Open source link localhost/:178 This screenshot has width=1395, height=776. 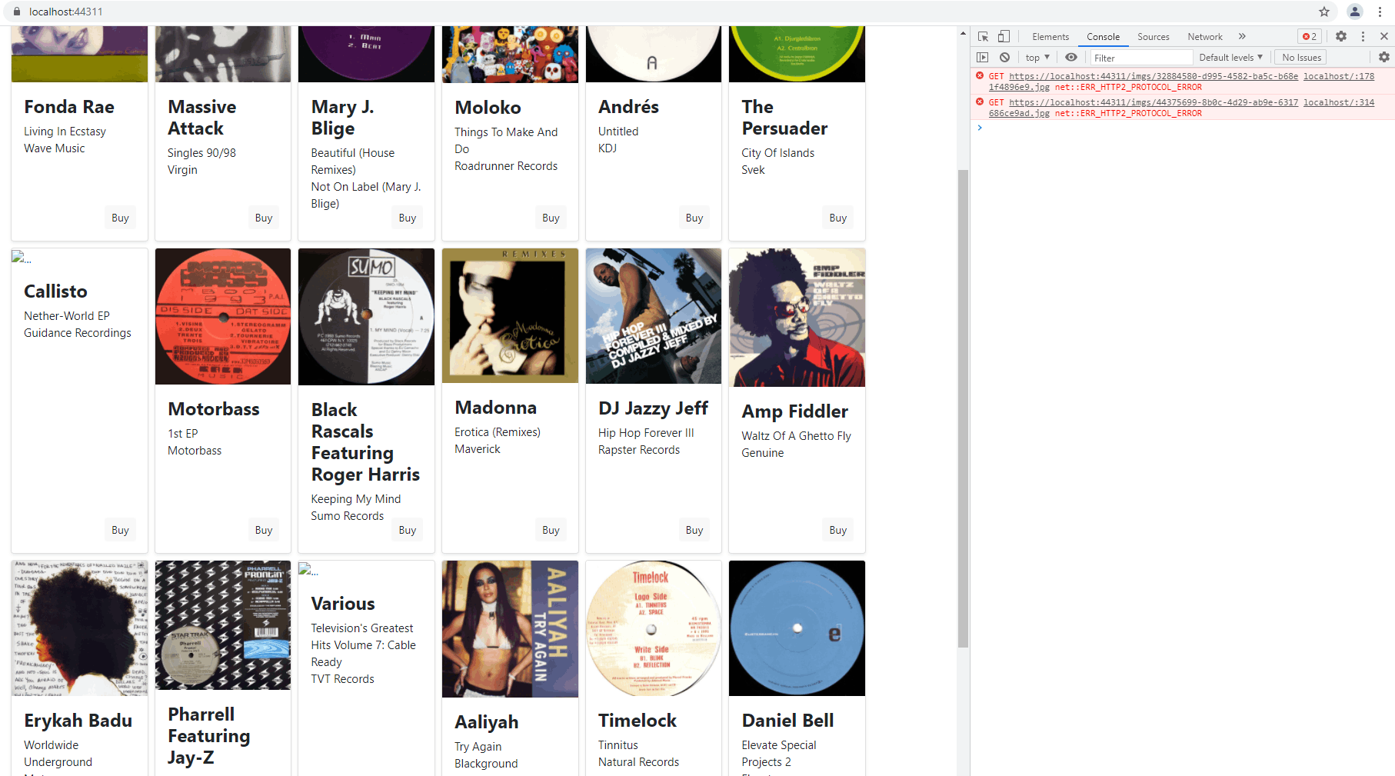click(x=1339, y=76)
